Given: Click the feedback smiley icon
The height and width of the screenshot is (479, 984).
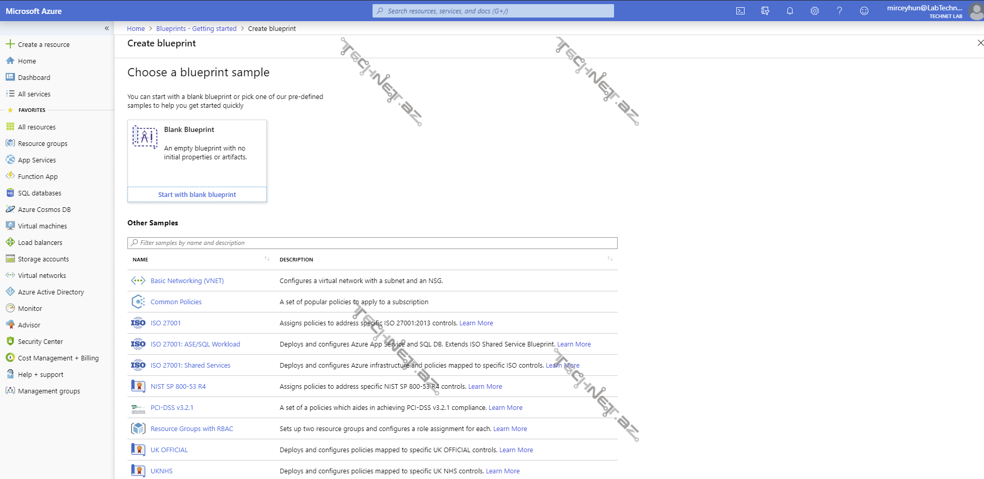Looking at the screenshot, I should (x=864, y=11).
